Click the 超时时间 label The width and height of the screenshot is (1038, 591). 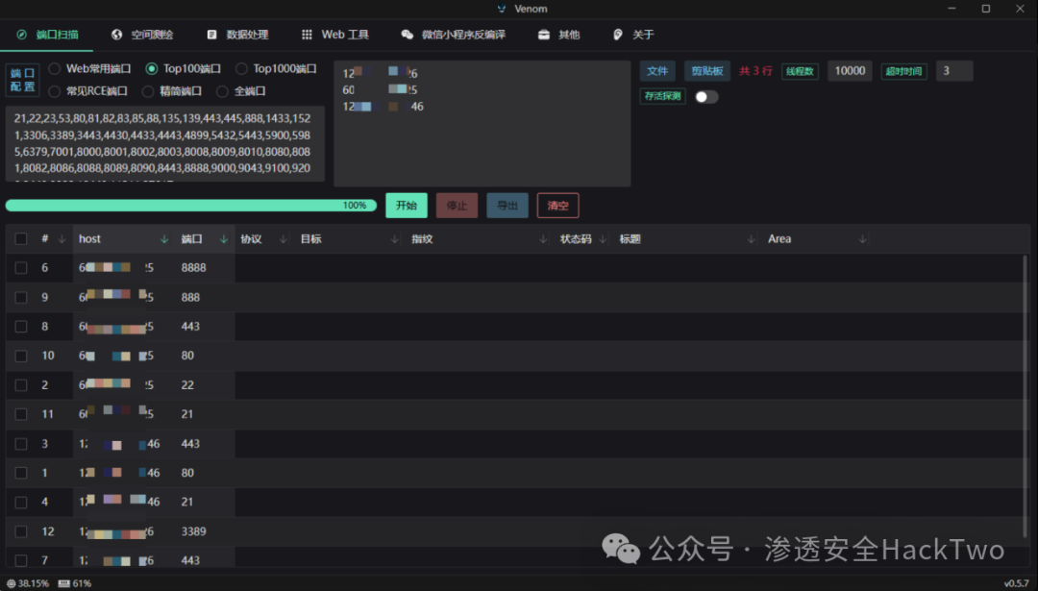(x=903, y=71)
